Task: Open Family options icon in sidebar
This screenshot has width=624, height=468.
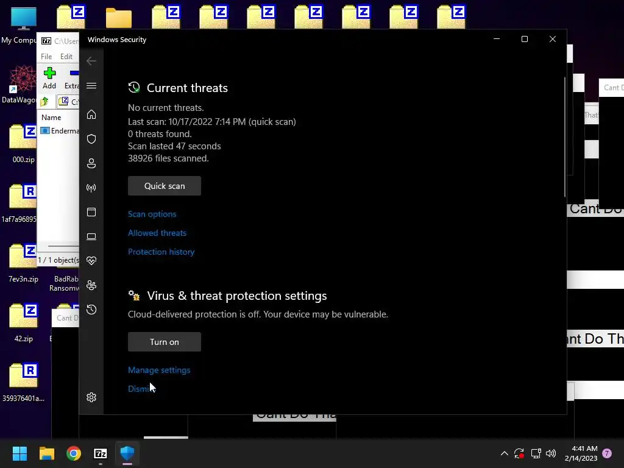Action: click(91, 285)
